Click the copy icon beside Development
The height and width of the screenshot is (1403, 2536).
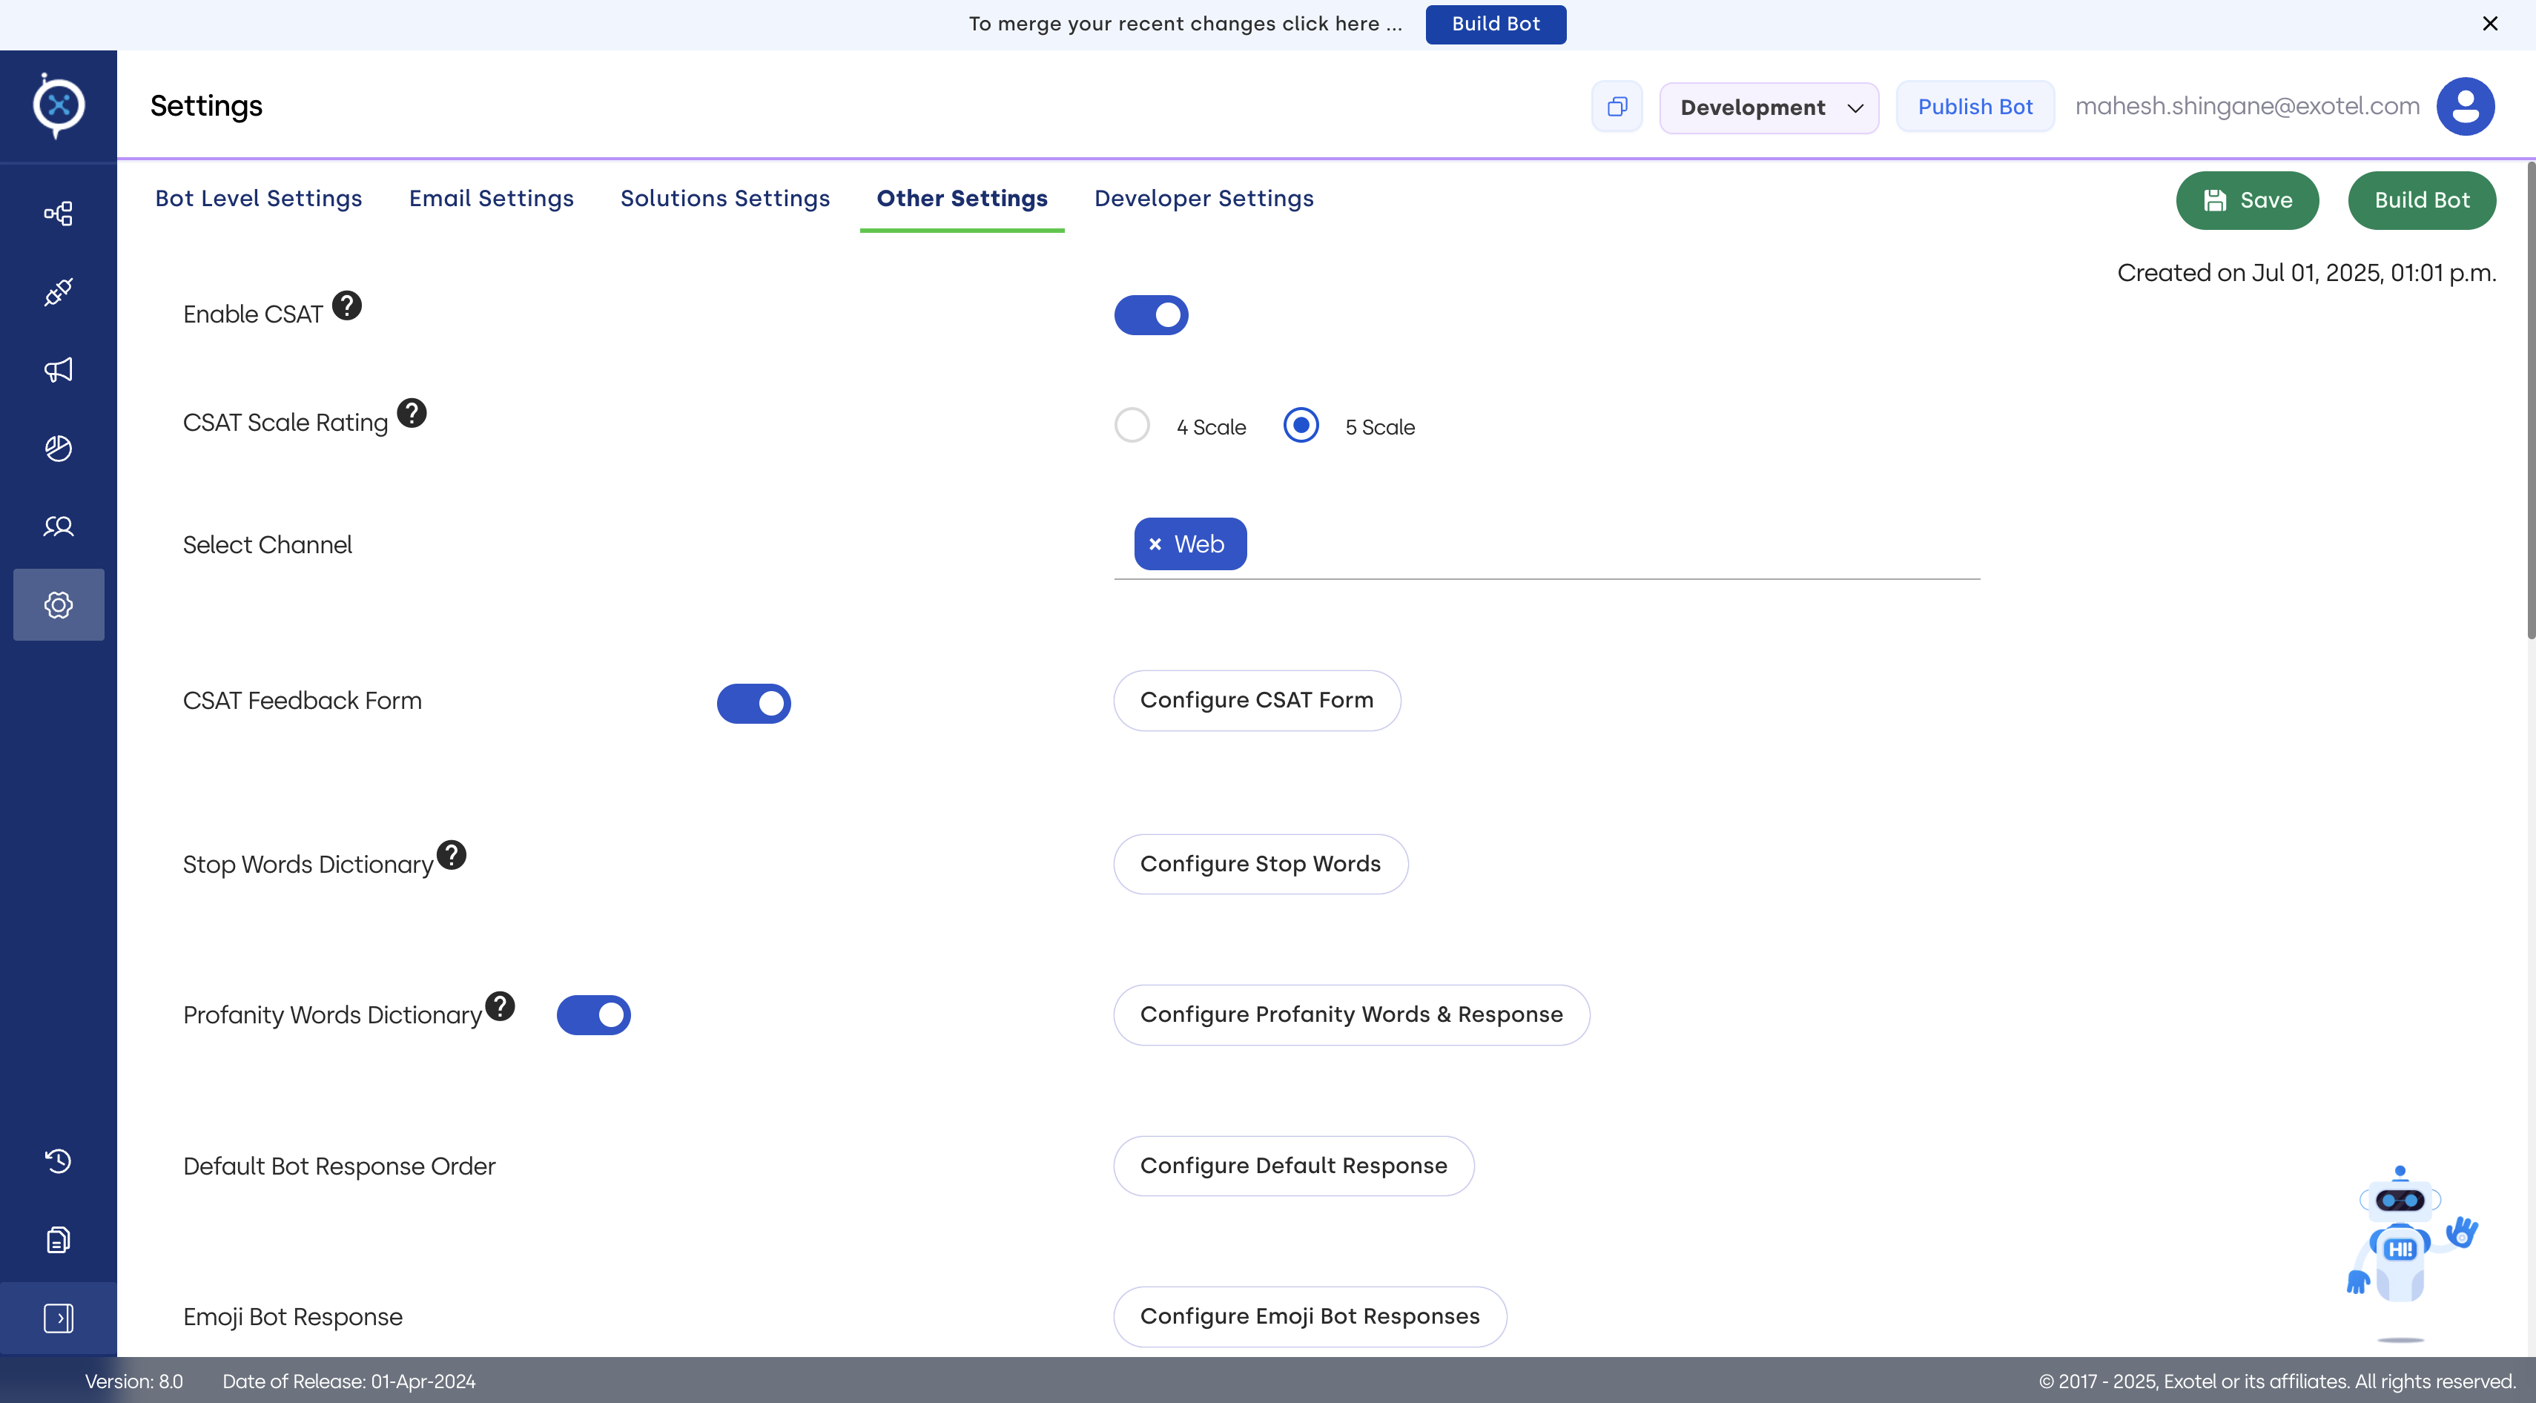[1617, 106]
